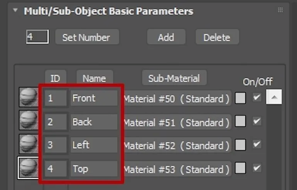
Task: Open the Material #51 (Standard) sub-material
Action: coord(177,122)
